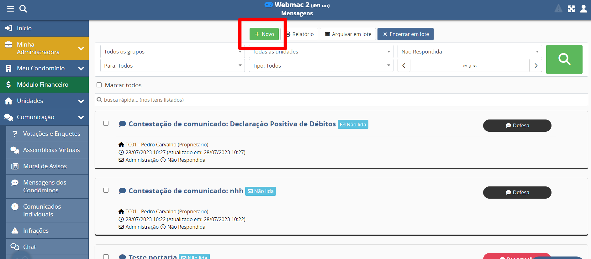Image resolution: width=591 pixels, height=259 pixels.
Task: Click Encerrar em lote button
Action: (405, 34)
